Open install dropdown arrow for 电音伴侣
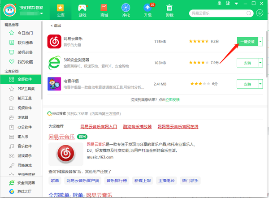 click(260, 84)
